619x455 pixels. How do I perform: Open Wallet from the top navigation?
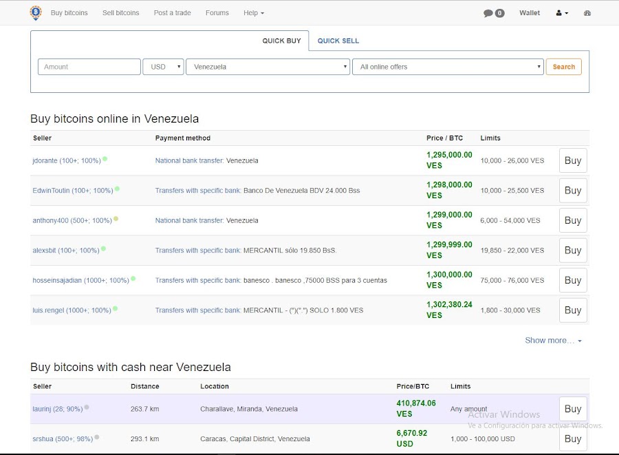530,13
